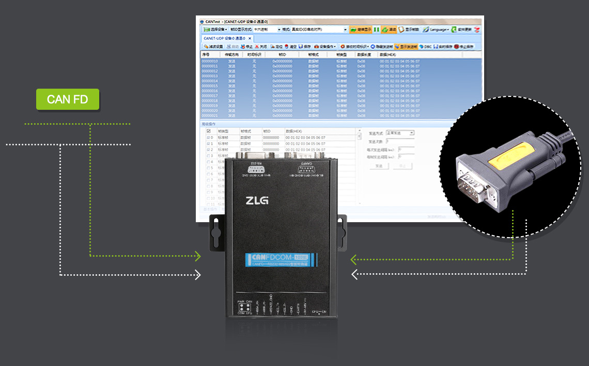Image resolution: width=589 pixels, height=366 pixels.
Task: Toggle select-all checkbox in send list header
Action: 209,131
